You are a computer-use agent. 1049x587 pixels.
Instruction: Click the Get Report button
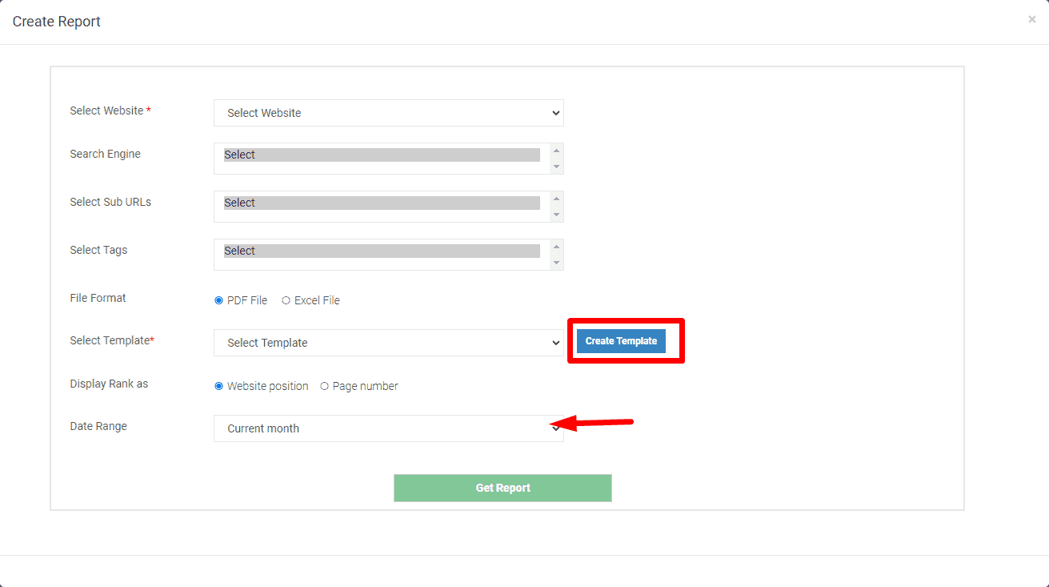[x=502, y=488]
